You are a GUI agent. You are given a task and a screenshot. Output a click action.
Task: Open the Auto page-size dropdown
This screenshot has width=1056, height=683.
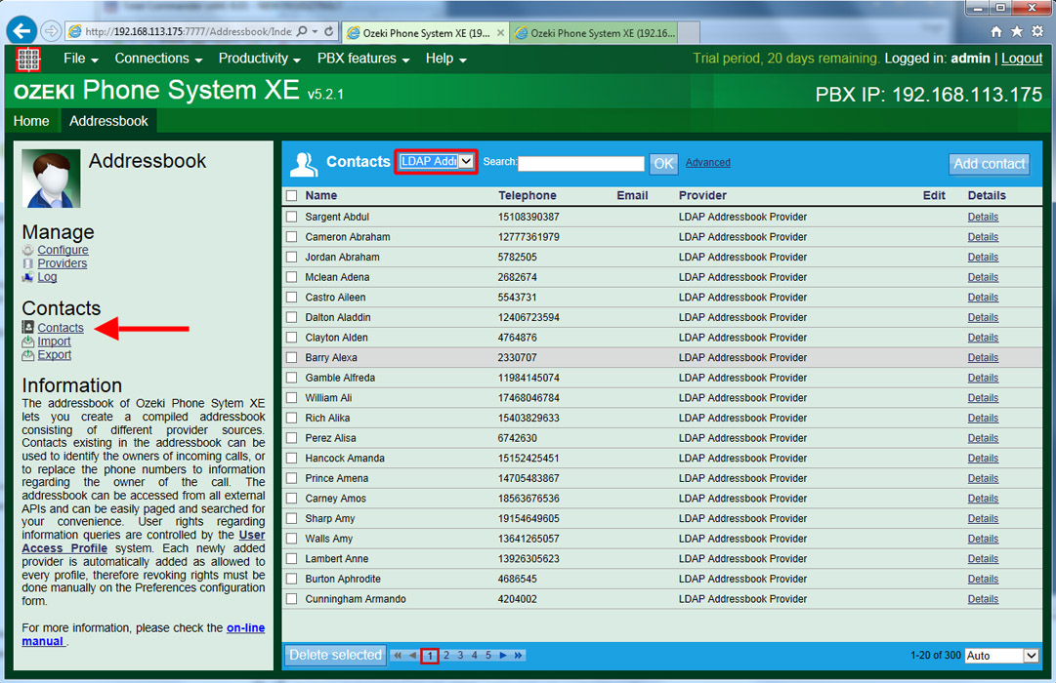click(1001, 656)
